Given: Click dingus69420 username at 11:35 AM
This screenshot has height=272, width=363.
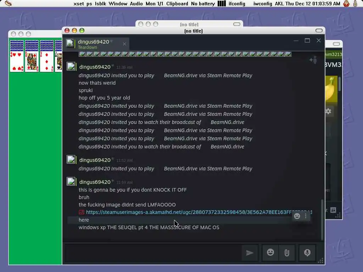Looking at the screenshot, I should (95, 67).
